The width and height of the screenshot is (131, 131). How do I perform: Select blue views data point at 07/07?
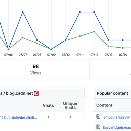[23, 12]
